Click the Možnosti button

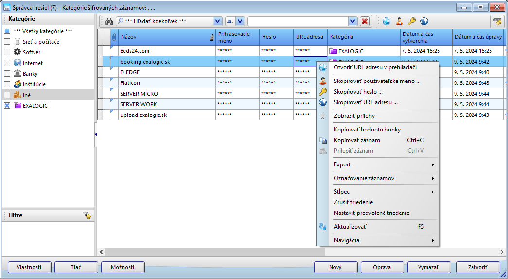pos(123,267)
